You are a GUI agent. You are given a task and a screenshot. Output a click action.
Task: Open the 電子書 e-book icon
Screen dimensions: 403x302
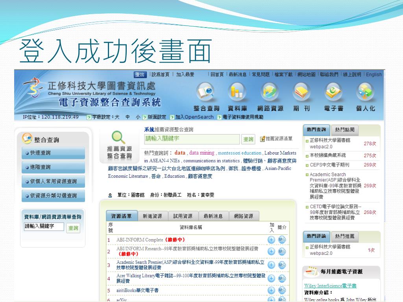pos(333,91)
